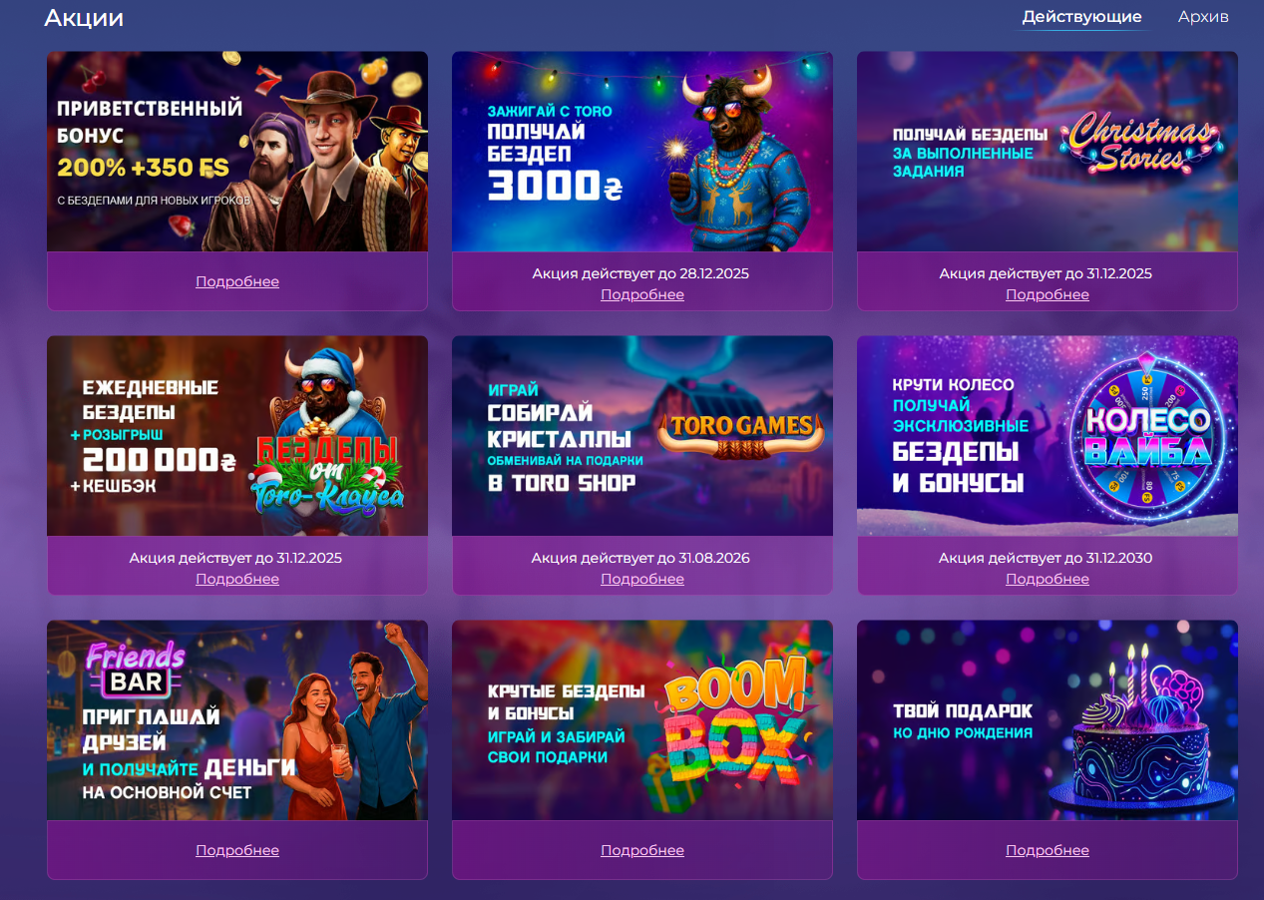Open the Колесо Вайба wheel banner

tap(1048, 436)
